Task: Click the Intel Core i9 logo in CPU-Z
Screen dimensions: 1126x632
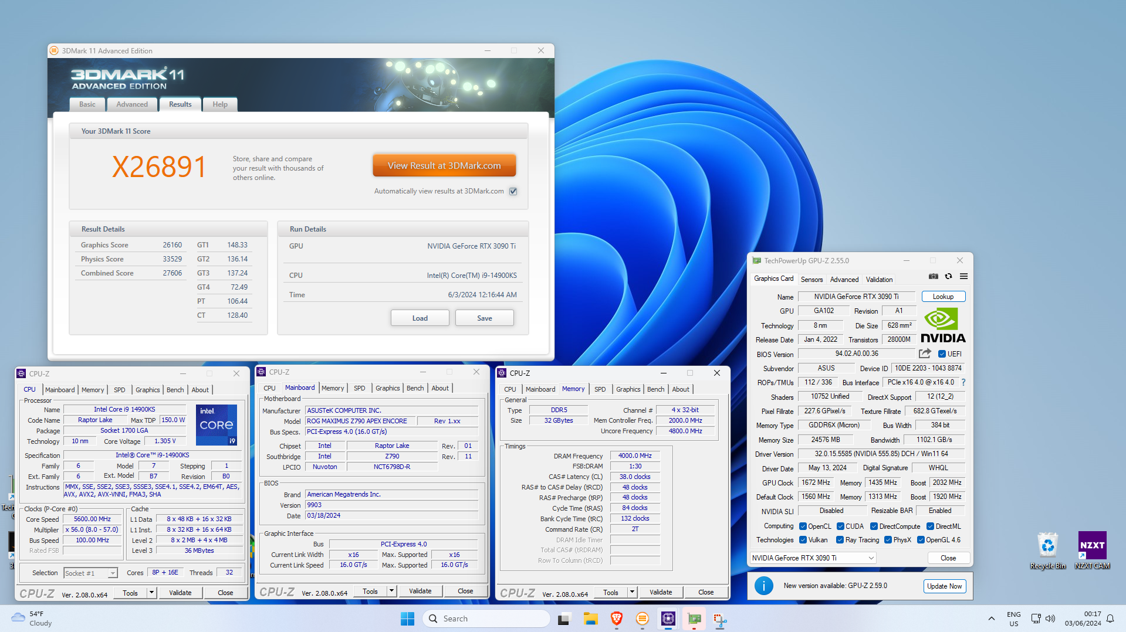Action: coord(217,424)
